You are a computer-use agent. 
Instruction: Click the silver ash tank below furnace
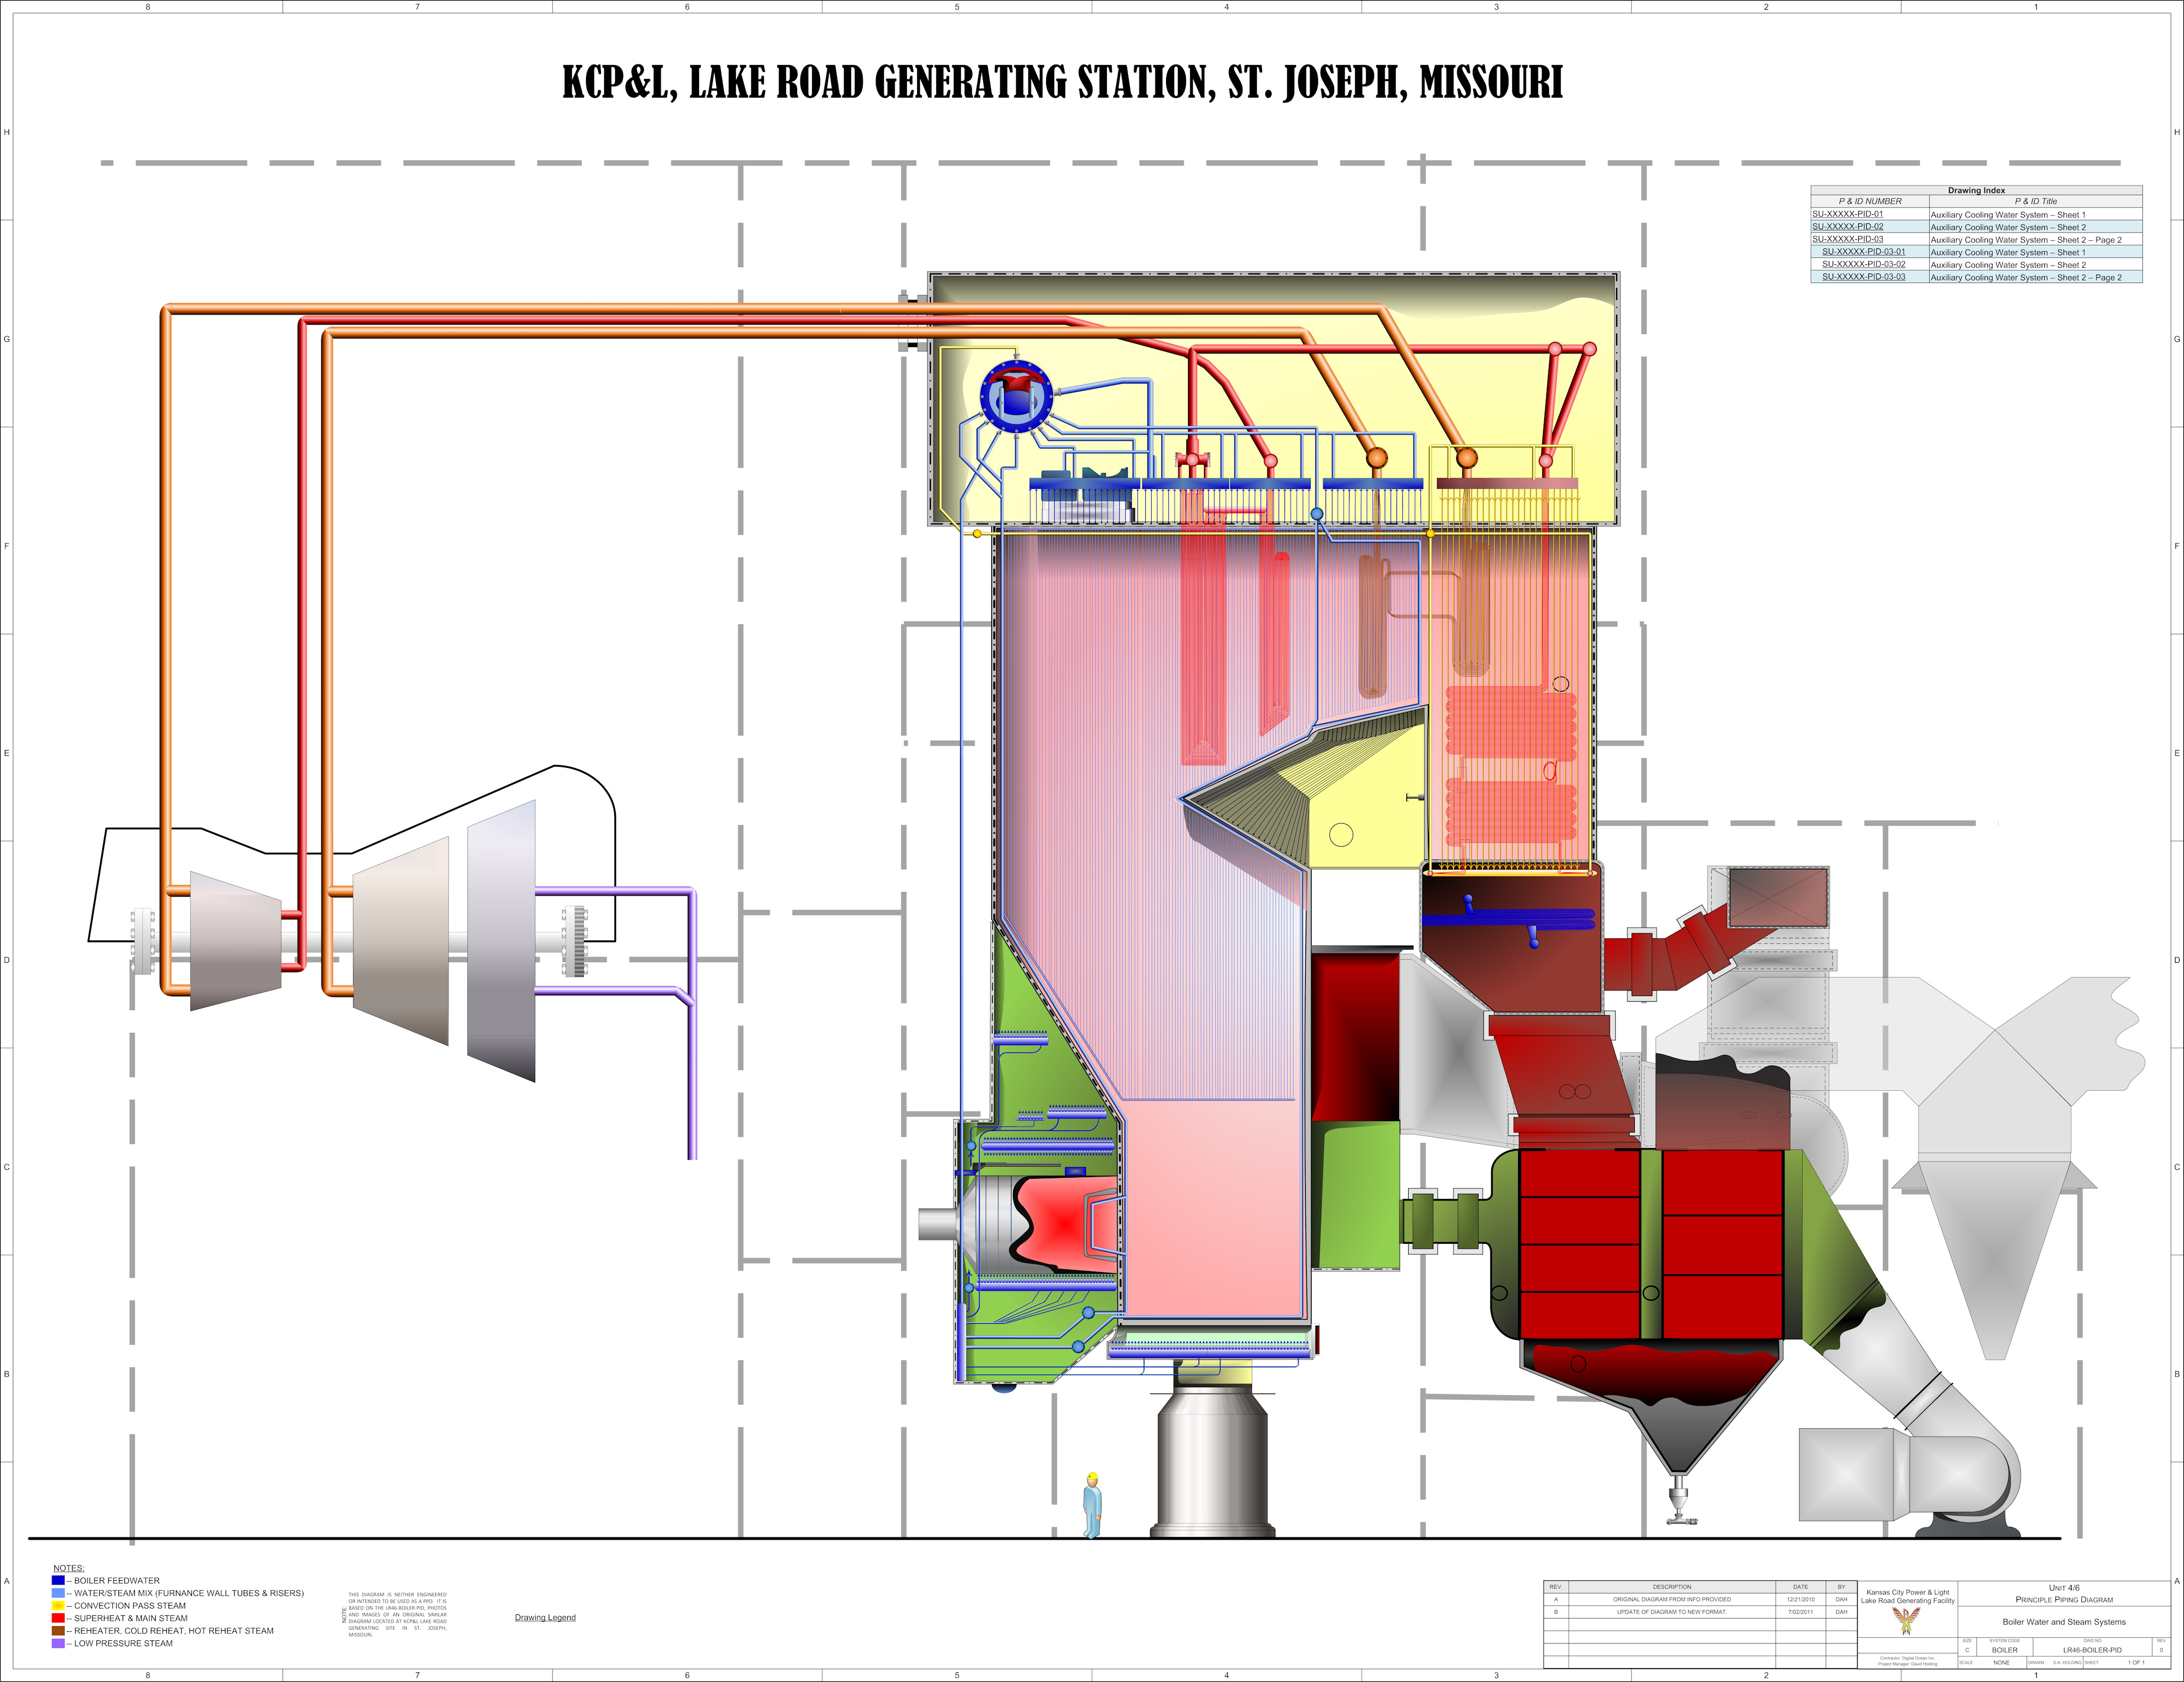click(x=1212, y=1465)
